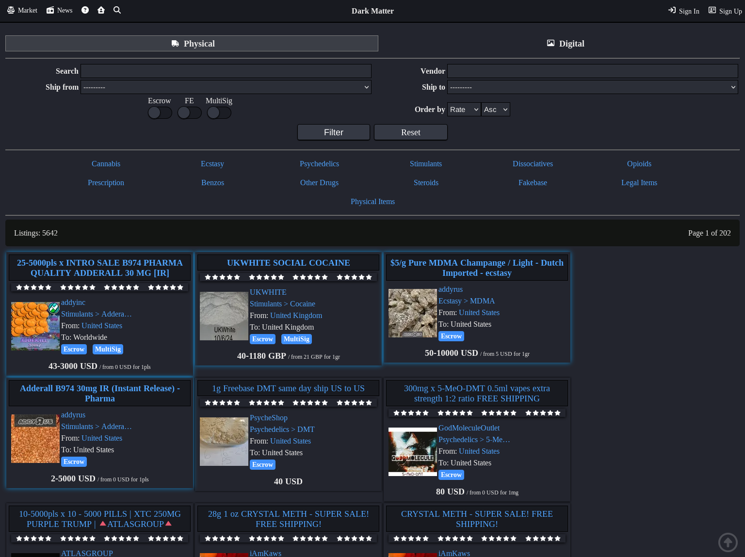Open the Market scales icon
The image size is (745, 557).
[11, 10]
